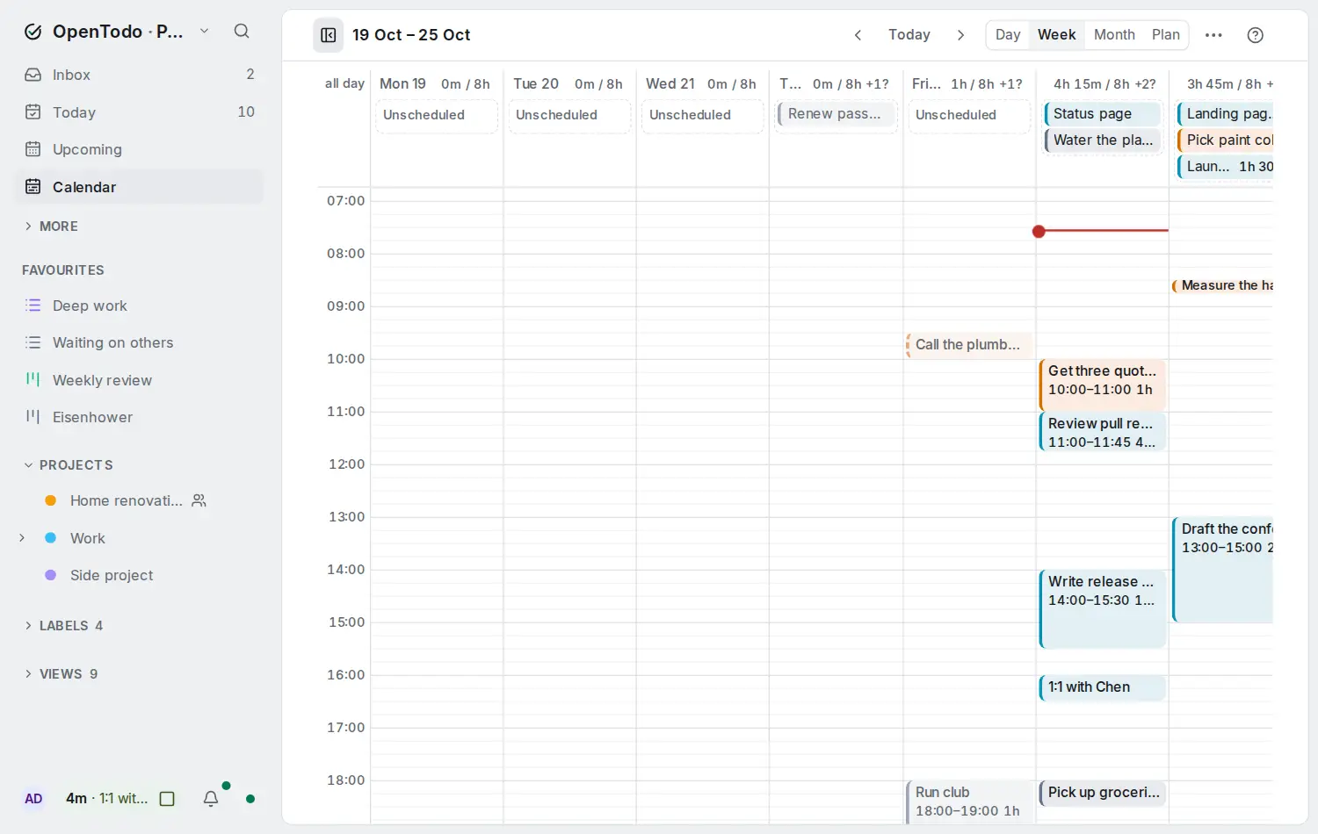Click the Status page all-day task

(1103, 114)
